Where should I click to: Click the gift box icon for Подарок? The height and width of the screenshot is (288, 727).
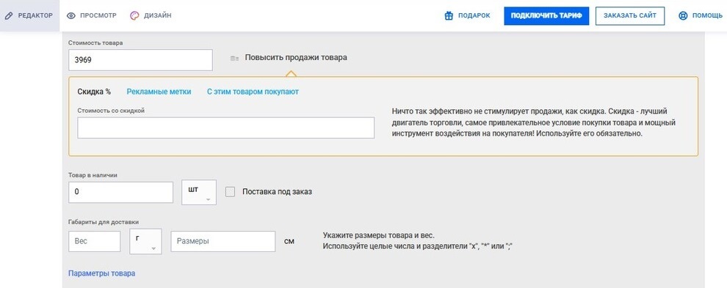(449, 15)
